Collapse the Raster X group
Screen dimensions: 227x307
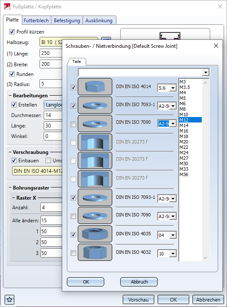tap(13, 198)
